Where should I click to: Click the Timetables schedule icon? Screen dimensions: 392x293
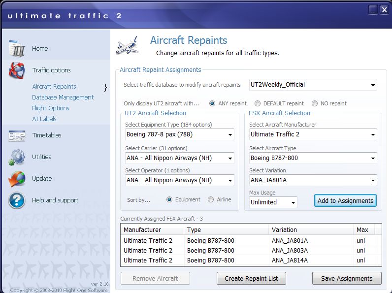click(x=17, y=135)
